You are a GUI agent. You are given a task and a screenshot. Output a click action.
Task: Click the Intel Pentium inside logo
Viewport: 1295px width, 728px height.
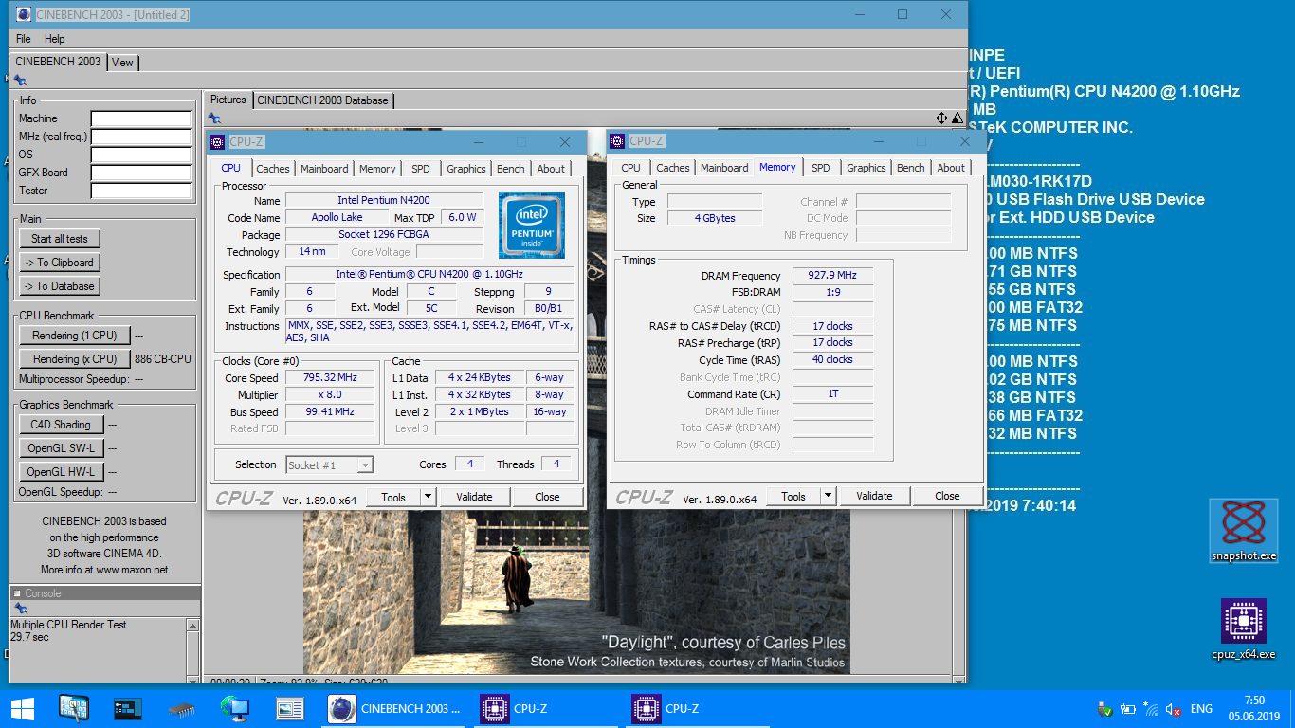(x=532, y=225)
